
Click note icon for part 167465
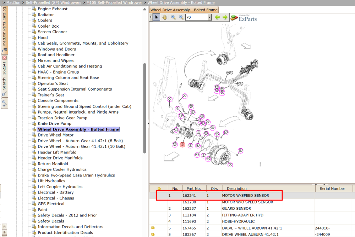(x=153, y=228)
